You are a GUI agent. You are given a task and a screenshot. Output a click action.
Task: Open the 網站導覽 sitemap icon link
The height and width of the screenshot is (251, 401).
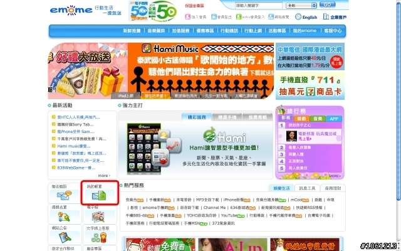[x=271, y=17]
